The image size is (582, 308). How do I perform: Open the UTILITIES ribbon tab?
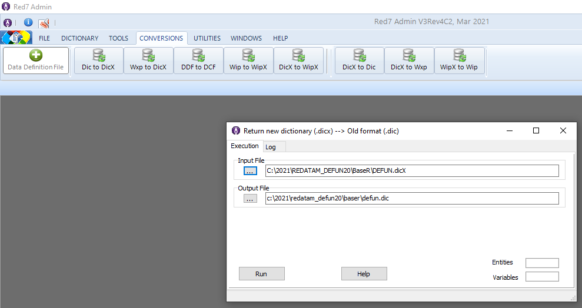207,38
